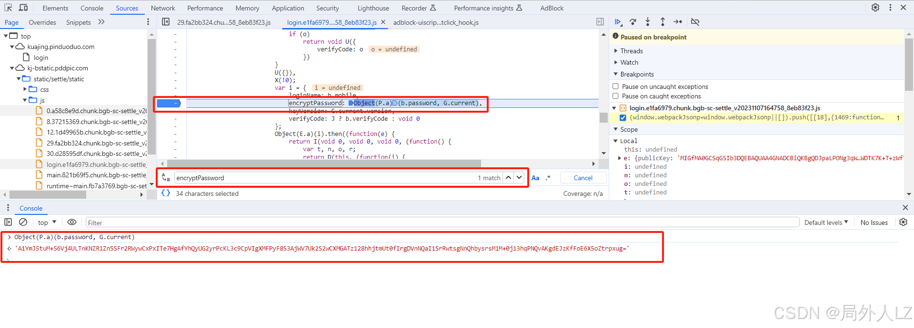
Task: Select the Snippets navigator tab
Action: click(79, 22)
